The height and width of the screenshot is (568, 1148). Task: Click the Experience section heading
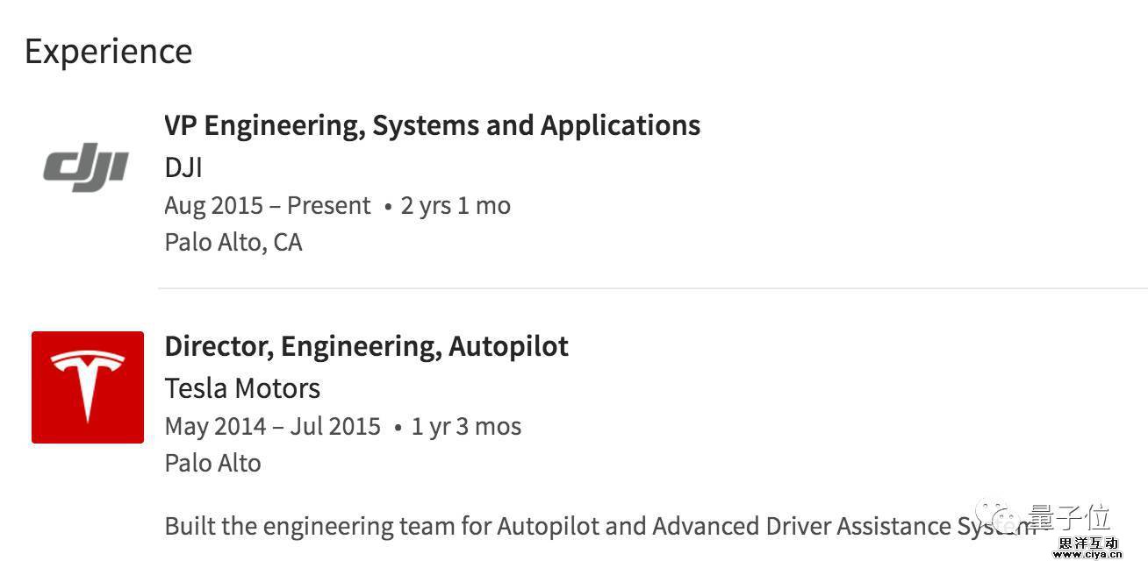(x=108, y=51)
